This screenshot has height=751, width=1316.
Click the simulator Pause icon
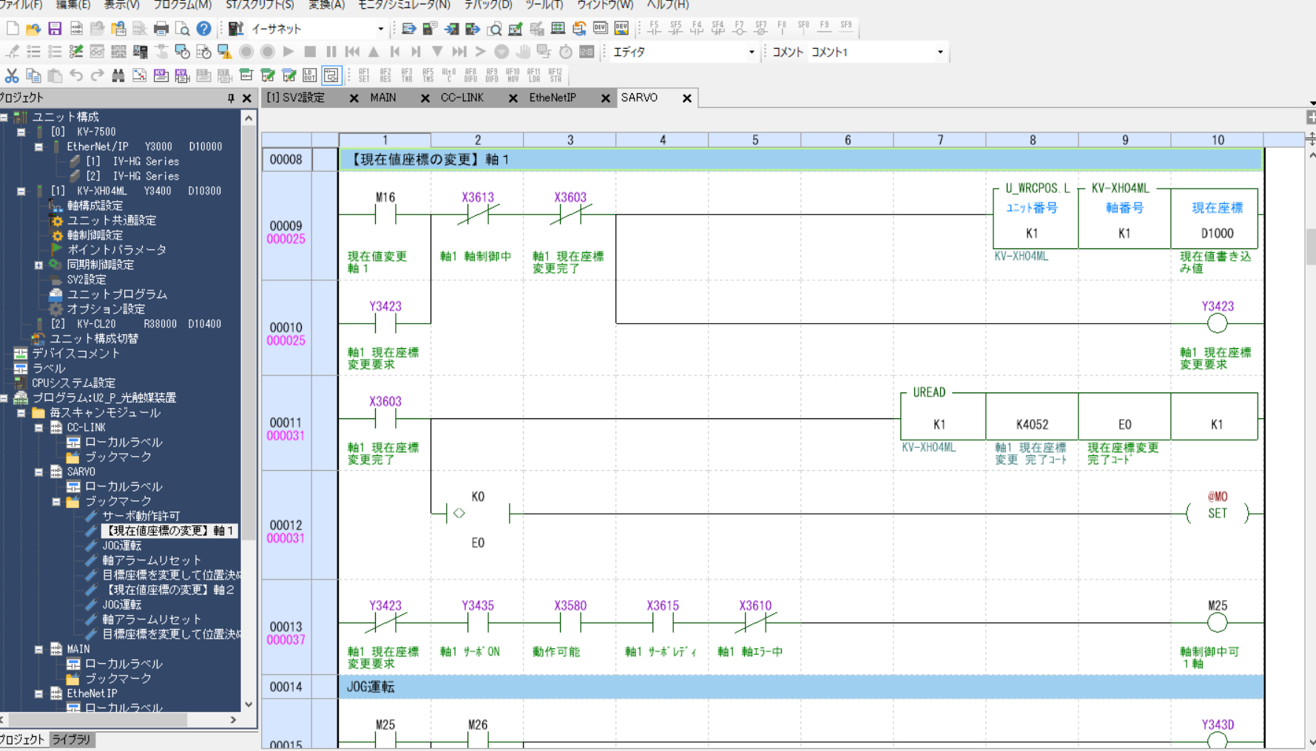(x=331, y=52)
